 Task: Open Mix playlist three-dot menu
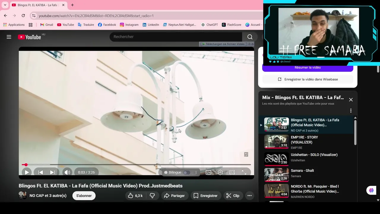pos(351,111)
